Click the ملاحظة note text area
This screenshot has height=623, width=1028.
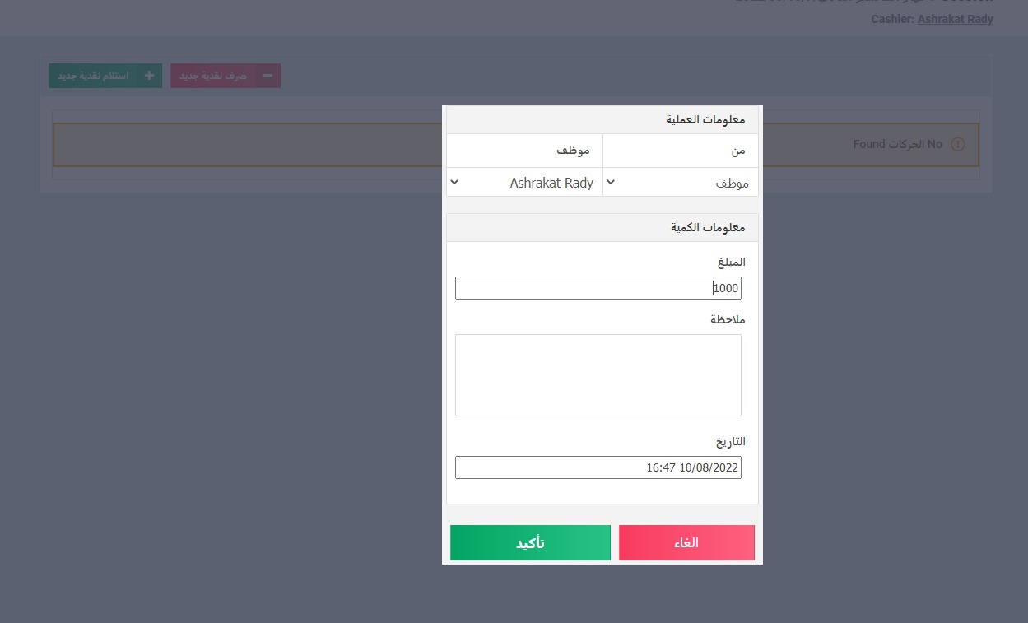point(598,375)
